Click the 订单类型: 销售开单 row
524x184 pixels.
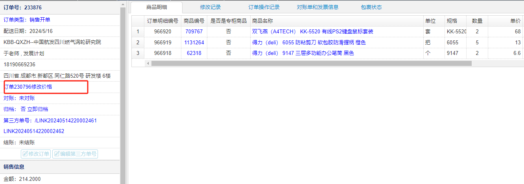(x=60, y=20)
